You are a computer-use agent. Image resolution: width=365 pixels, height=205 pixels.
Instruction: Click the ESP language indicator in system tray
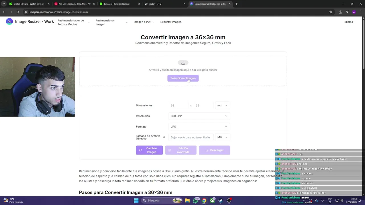pyautogui.click(x=330, y=200)
